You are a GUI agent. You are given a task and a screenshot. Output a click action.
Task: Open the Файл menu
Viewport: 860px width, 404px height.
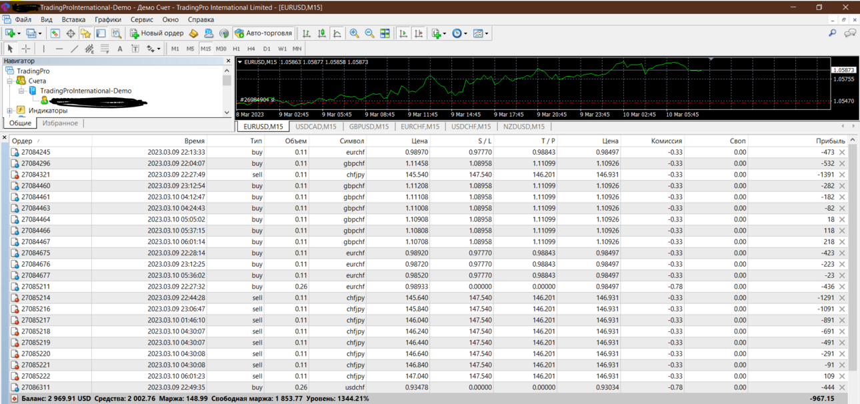(x=23, y=19)
